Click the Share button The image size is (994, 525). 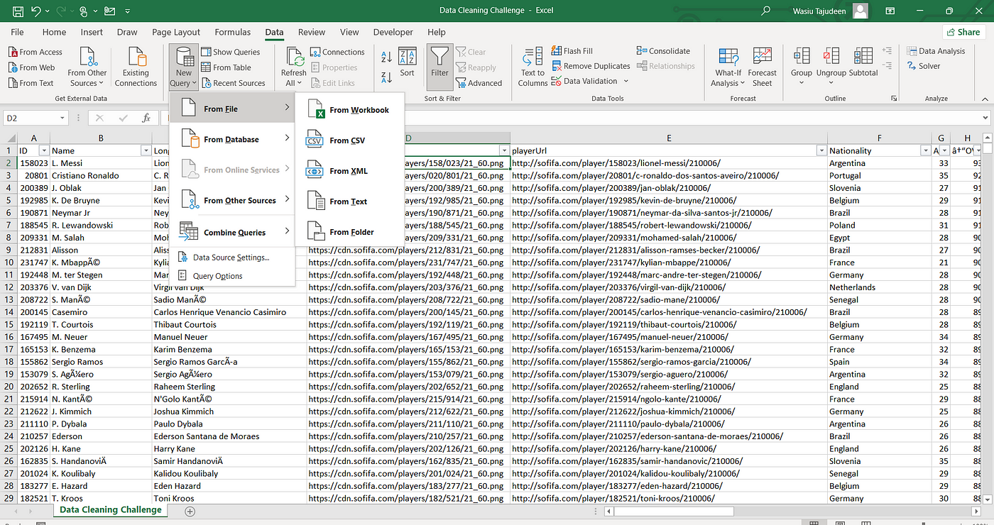pyautogui.click(x=963, y=32)
